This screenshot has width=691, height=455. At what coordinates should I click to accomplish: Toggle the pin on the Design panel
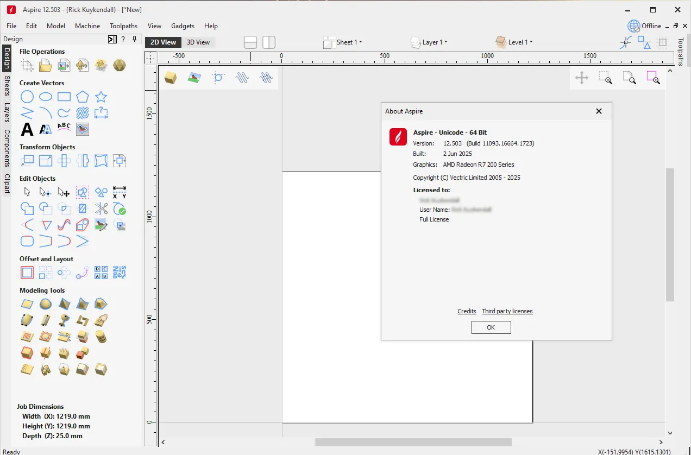click(x=134, y=39)
